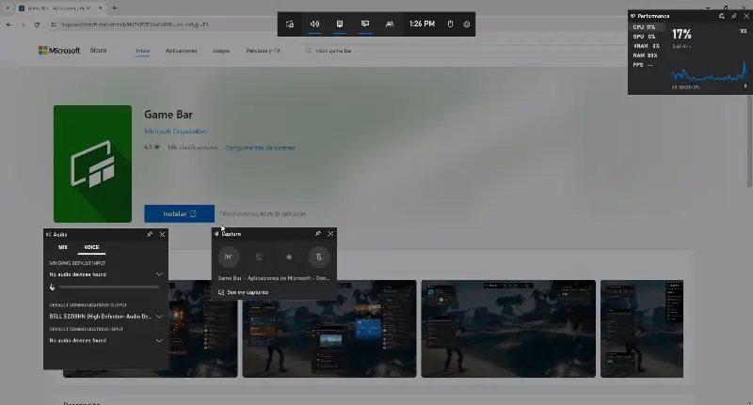Screen dimensions: 753x405
Task: Open the third Game Bar screenshot thumbnail
Action: [x=508, y=329]
